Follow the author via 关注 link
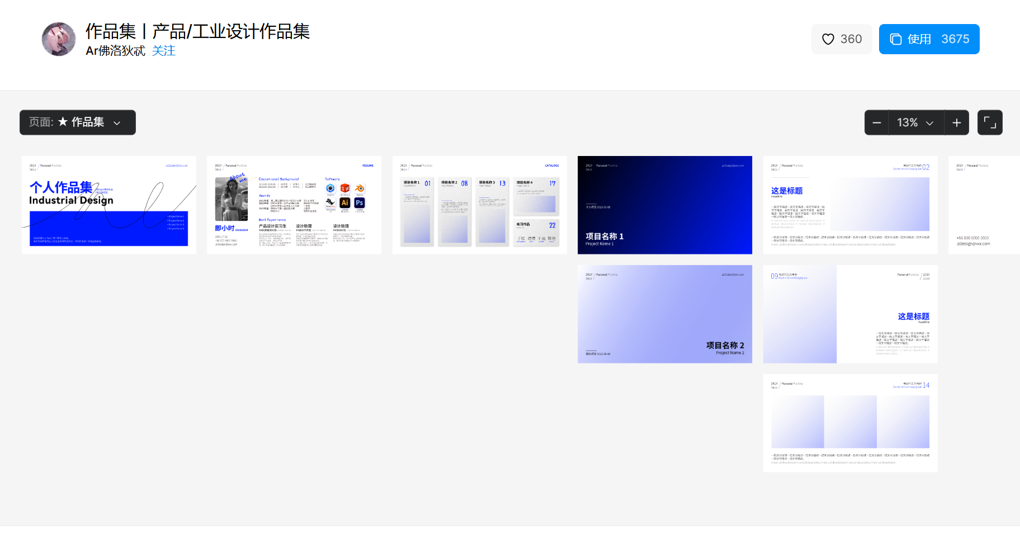 [163, 51]
